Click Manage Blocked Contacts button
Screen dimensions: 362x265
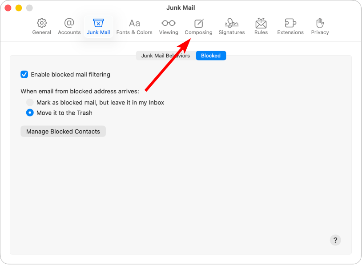[x=63, y=131]
